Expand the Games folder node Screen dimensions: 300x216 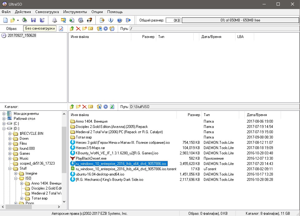point(10,153)
